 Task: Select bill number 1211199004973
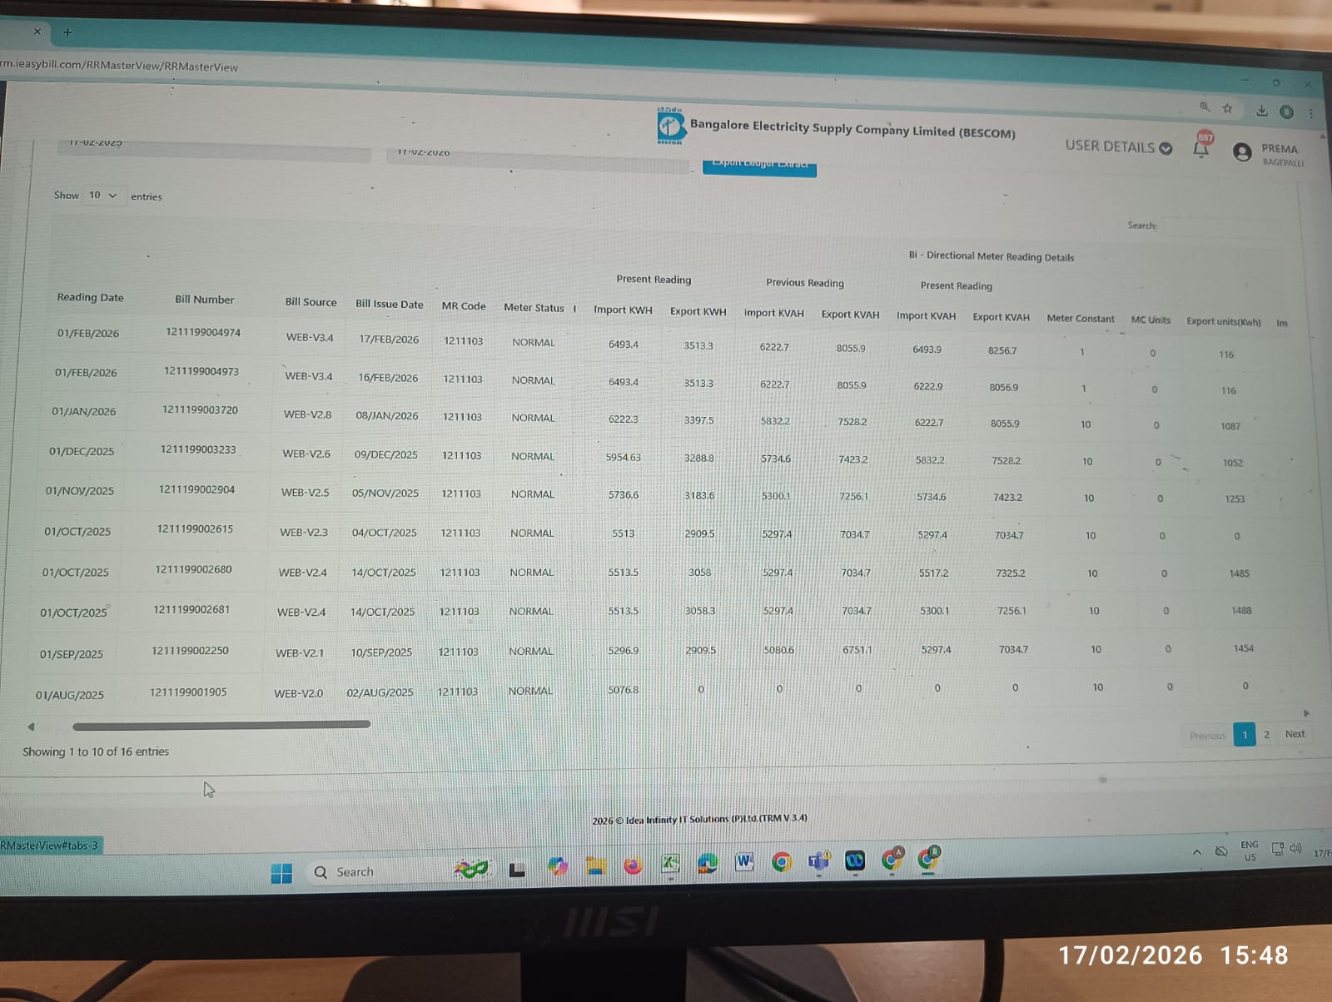point(201,371)
